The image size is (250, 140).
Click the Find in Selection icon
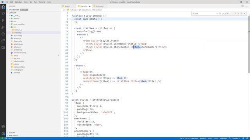click(x=241, y=14)
